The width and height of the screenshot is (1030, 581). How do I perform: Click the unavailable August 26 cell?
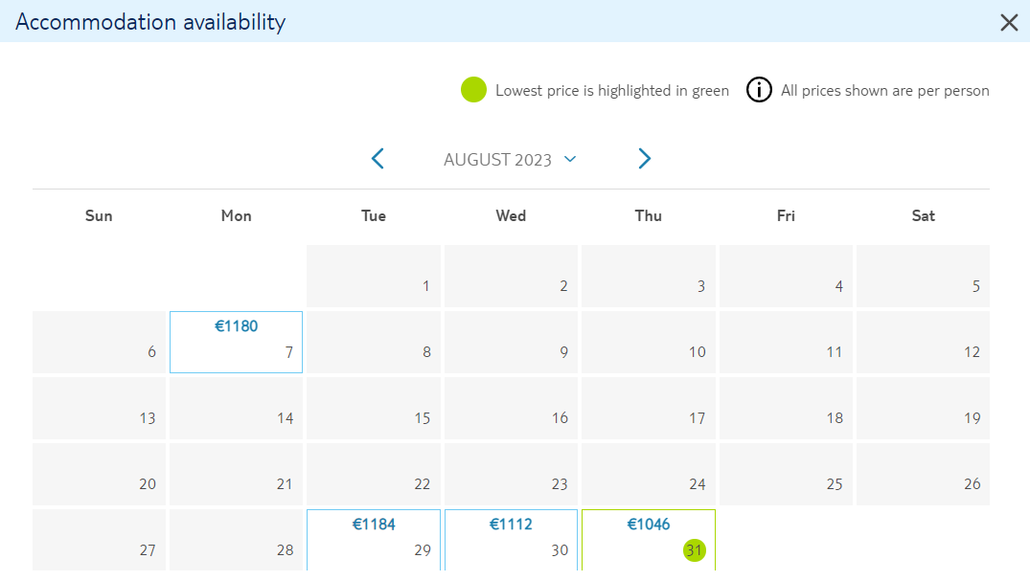pos(923,474)
